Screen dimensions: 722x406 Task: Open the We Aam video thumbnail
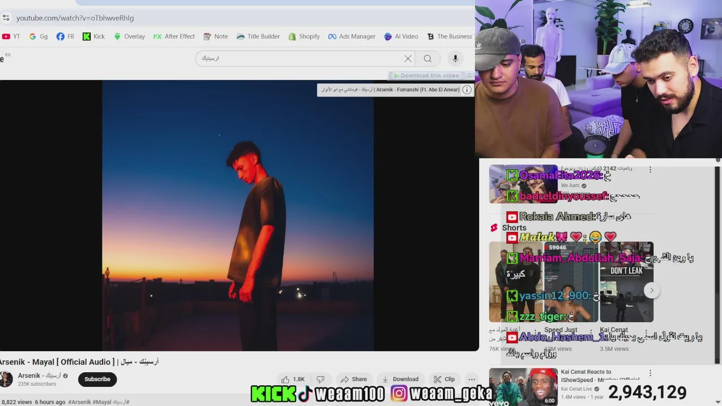523,184
